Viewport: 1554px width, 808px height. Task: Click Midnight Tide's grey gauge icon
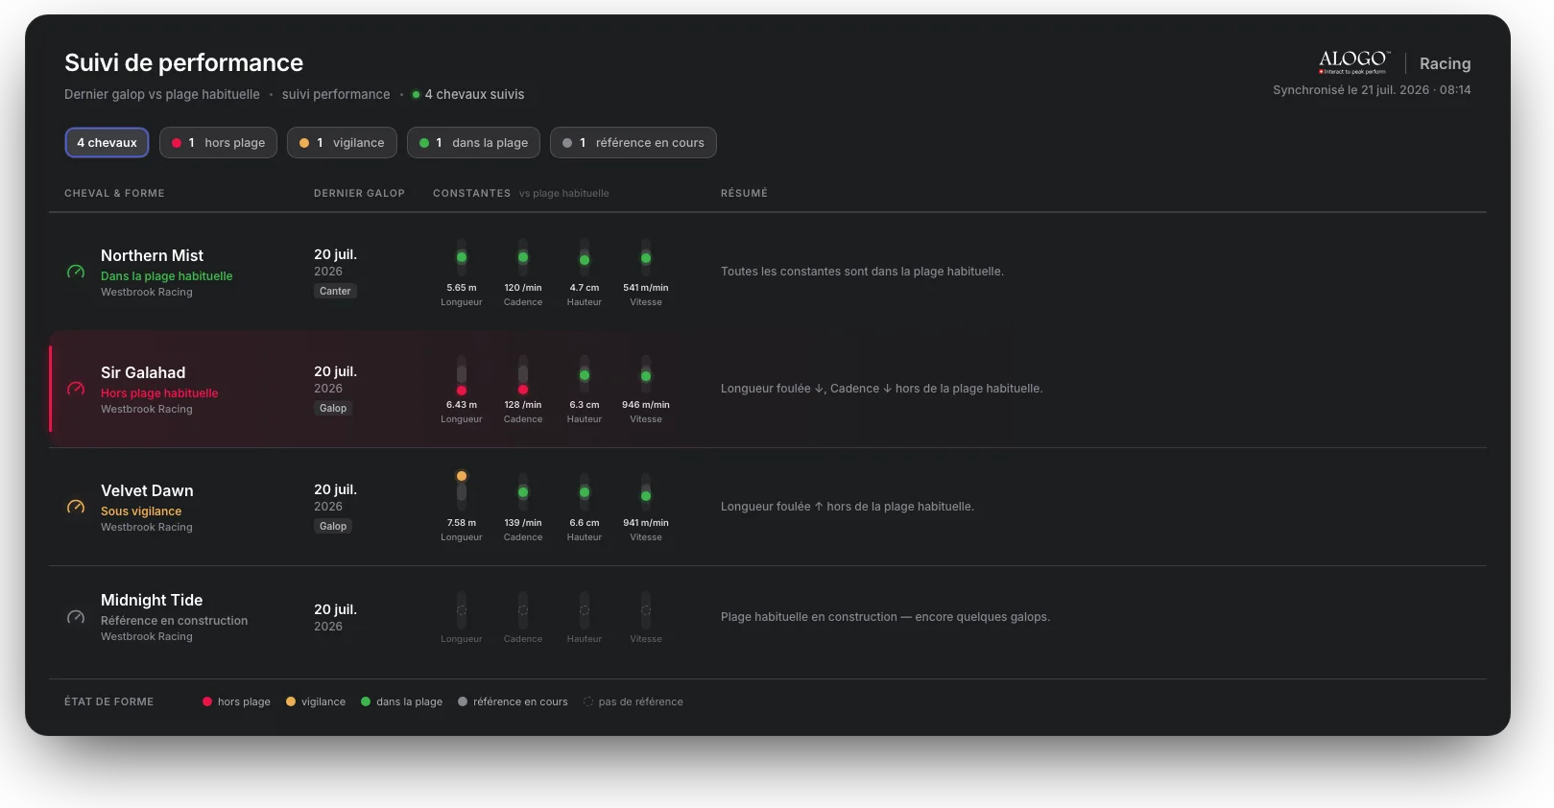coord(76,618)
